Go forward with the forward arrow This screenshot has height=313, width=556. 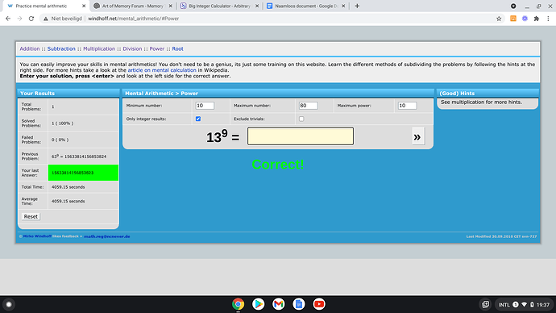click(x=19, y=19)
